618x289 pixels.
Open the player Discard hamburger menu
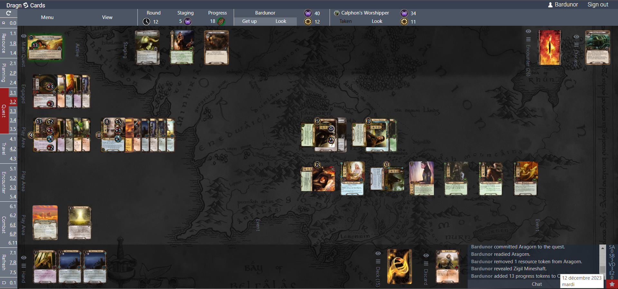pos(426,263)
